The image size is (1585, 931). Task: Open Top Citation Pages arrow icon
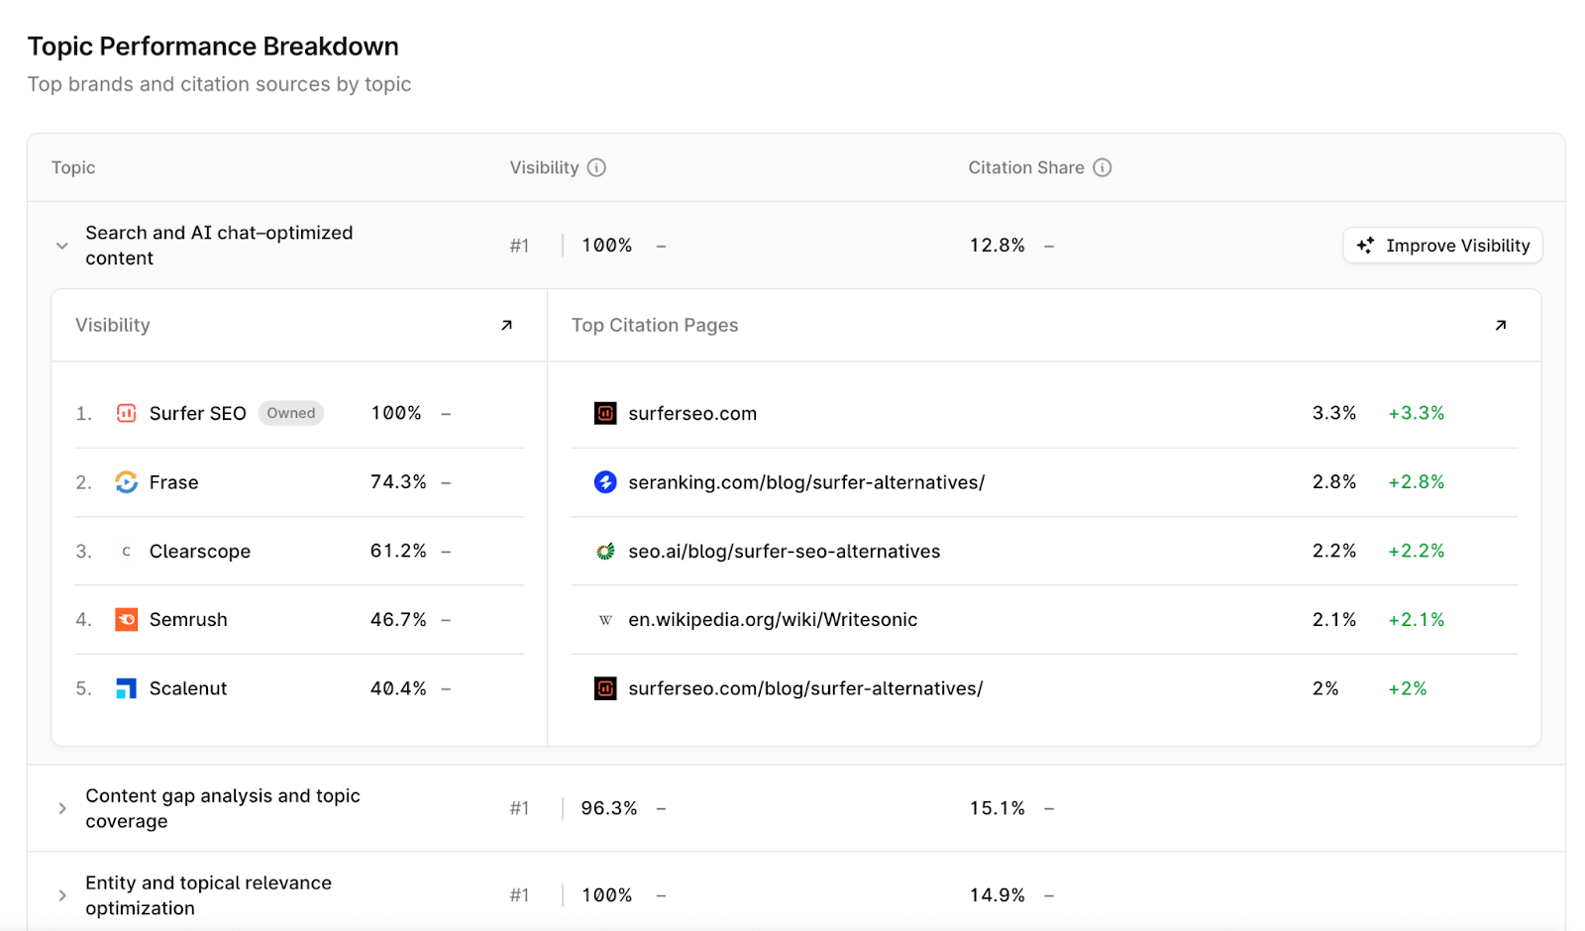point(1500,325)
